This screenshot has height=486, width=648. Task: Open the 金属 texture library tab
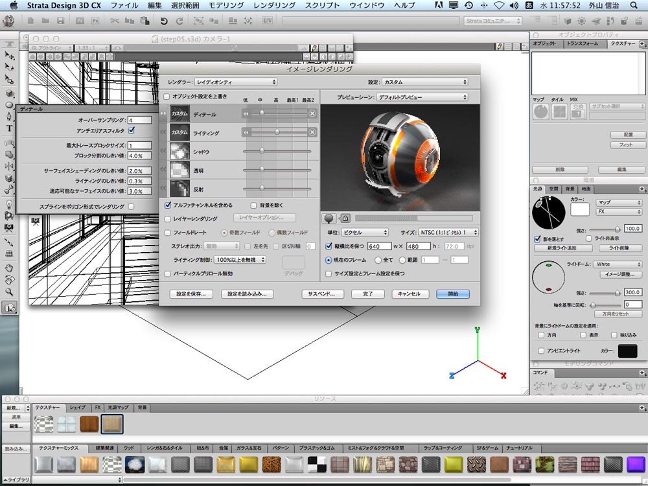[223, 448]
